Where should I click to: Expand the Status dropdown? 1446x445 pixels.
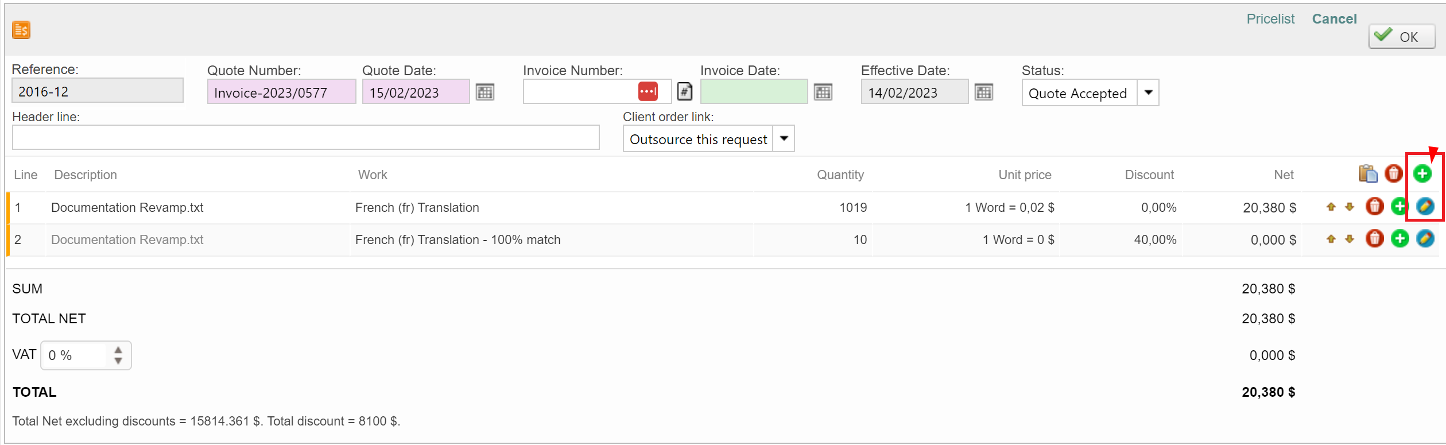1148,92
